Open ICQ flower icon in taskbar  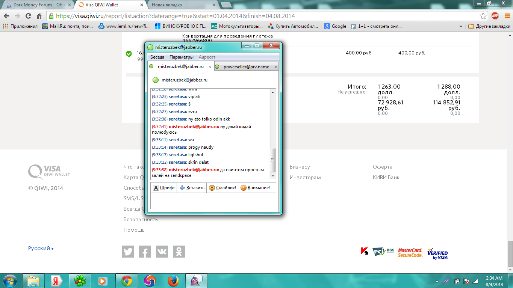coord(80,281)
